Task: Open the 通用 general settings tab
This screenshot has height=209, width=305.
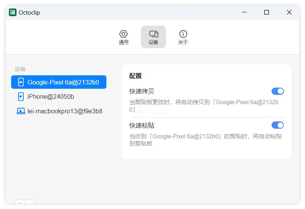Action: pyautogui.click(x=123, y=37)
